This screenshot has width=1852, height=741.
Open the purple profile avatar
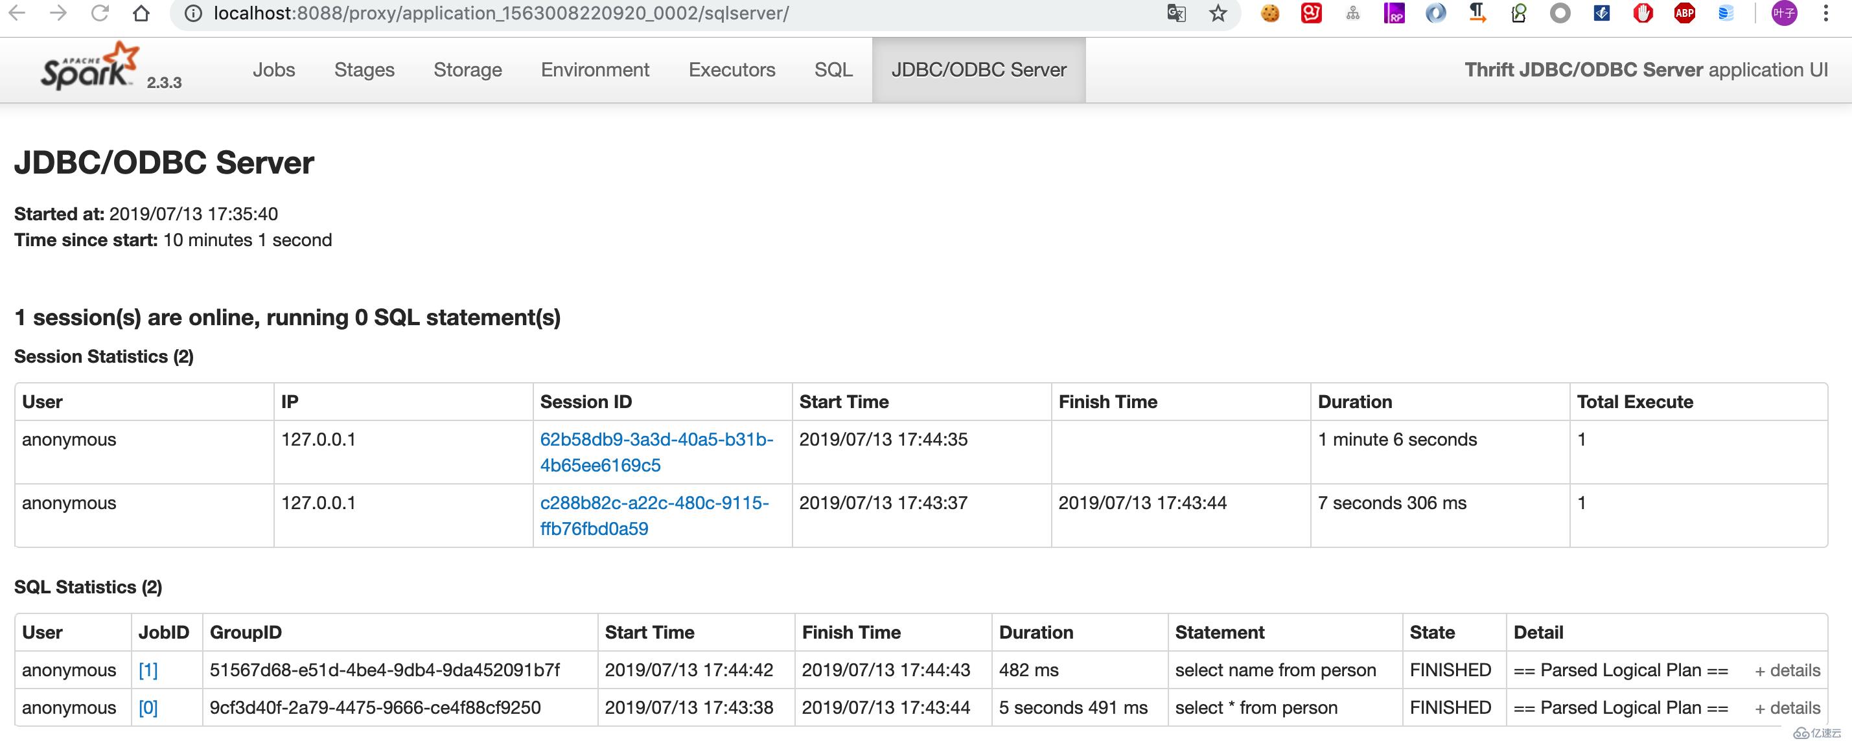pos(1785,13)
